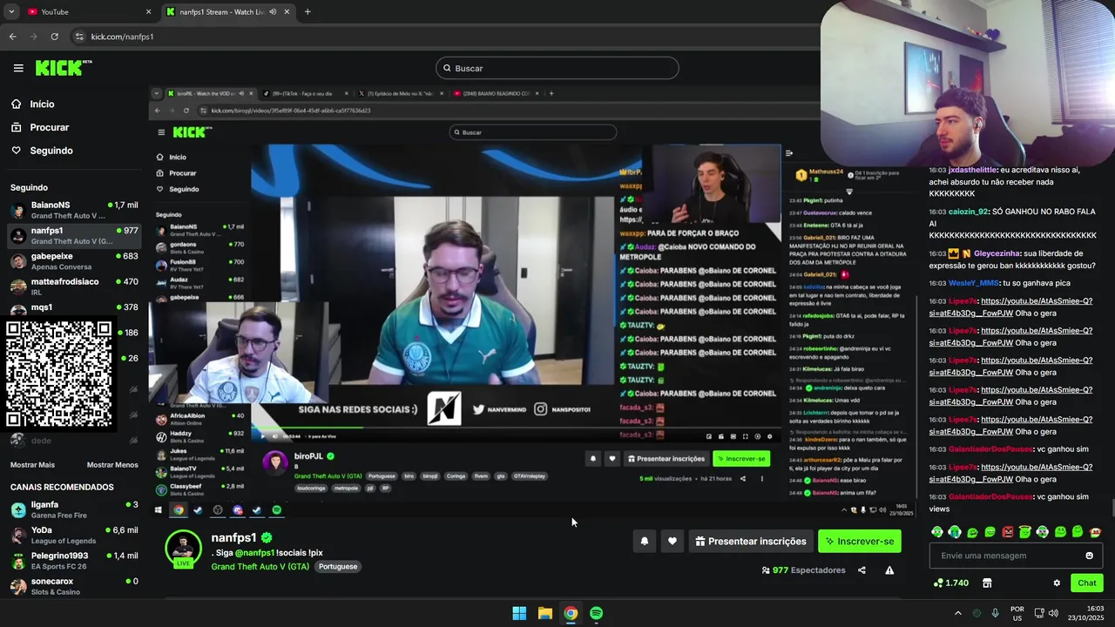The height and width of the screenshot is (627, 1115).
Task: Select the first green emote in chat
Action: tap(937, 532)
